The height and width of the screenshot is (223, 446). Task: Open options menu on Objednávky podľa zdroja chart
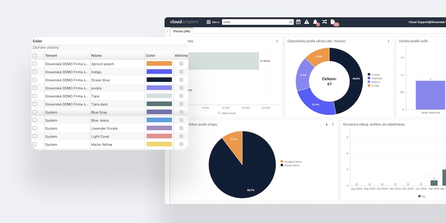(x=389, y=41)
